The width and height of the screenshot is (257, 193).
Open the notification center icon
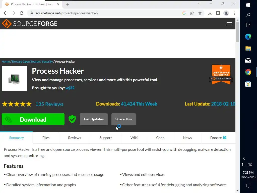pyautogui.click(x=248, y=186)
